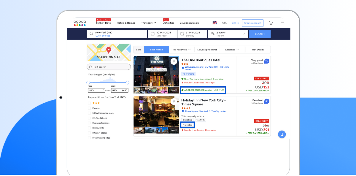Click the Create account button
Image resolution: width=356 pixels, height=176 pixels.
[252, 23]
